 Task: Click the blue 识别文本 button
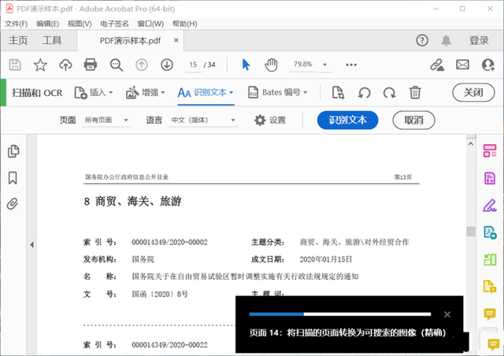[x=347, y=121]
